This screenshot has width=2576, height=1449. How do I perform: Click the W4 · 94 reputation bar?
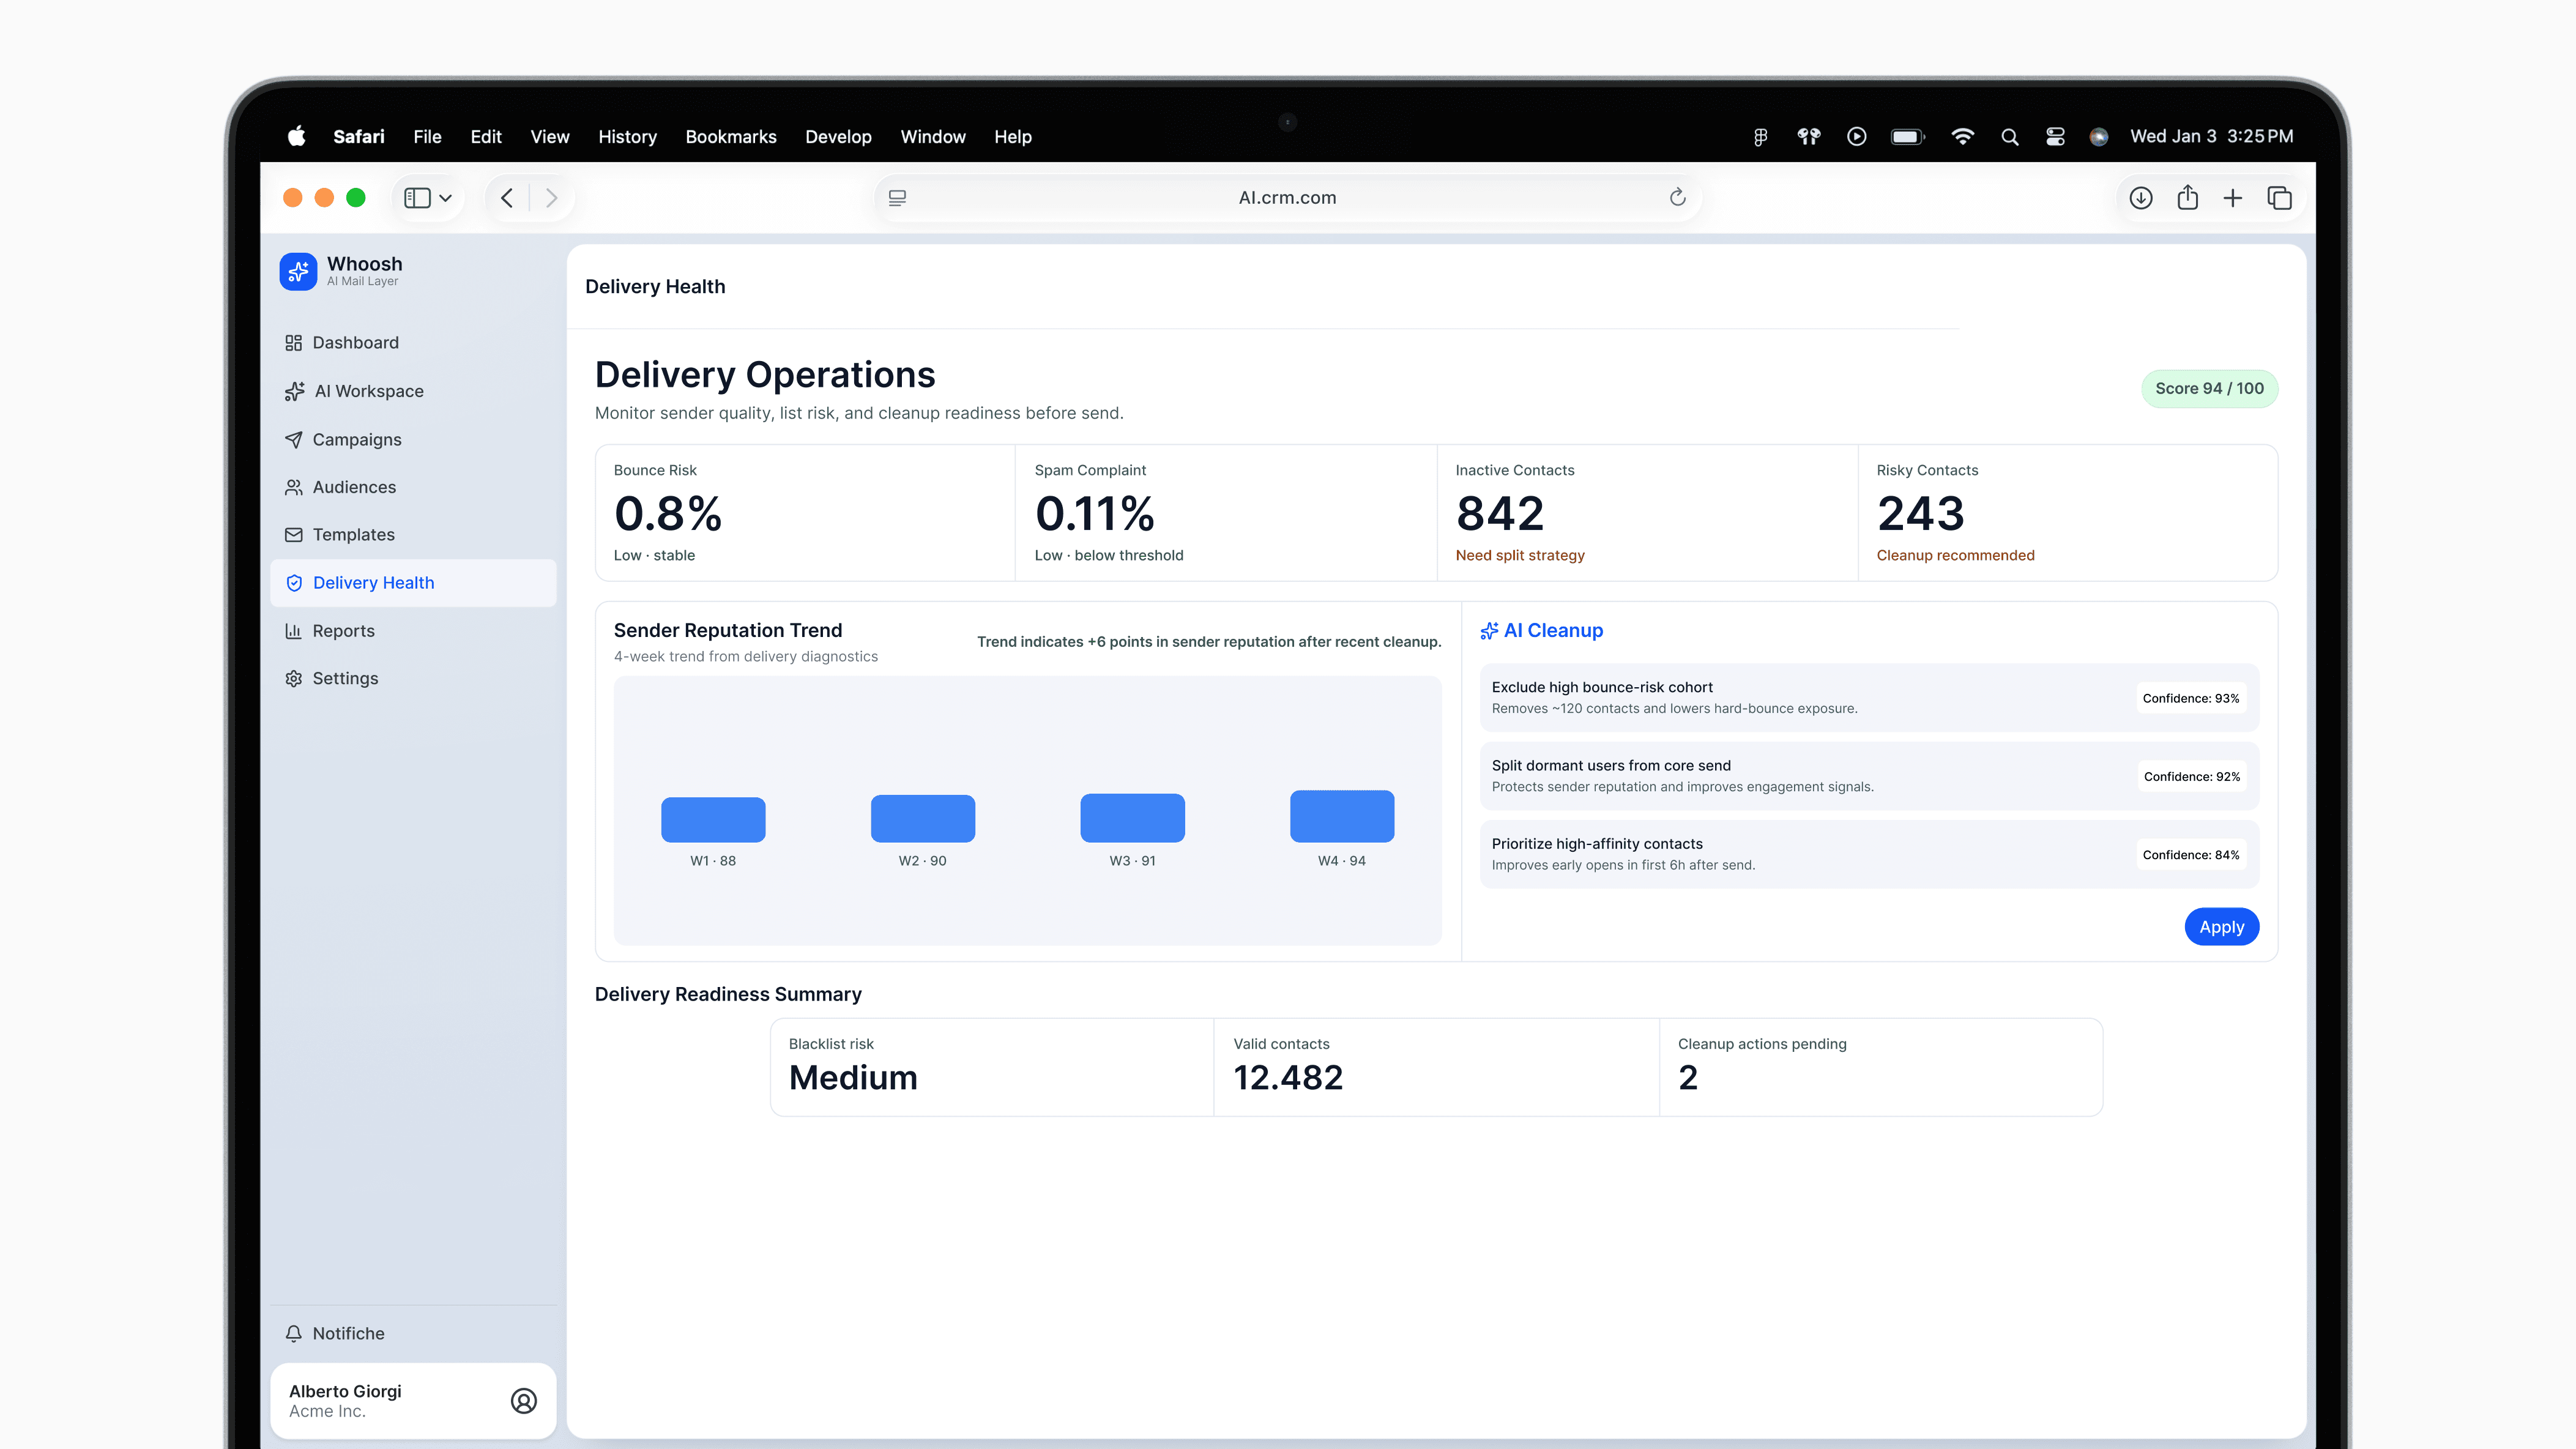pos(1342,816)
